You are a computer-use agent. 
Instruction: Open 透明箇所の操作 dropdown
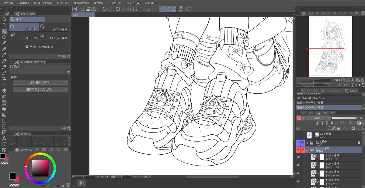(x=40, y=82)
